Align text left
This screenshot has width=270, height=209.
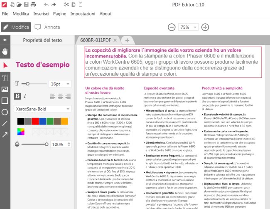[53, 96]
